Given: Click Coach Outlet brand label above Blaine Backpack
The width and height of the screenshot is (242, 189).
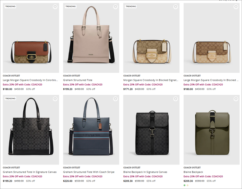Looking at the screenshot, I should click(x=192, y=168).
